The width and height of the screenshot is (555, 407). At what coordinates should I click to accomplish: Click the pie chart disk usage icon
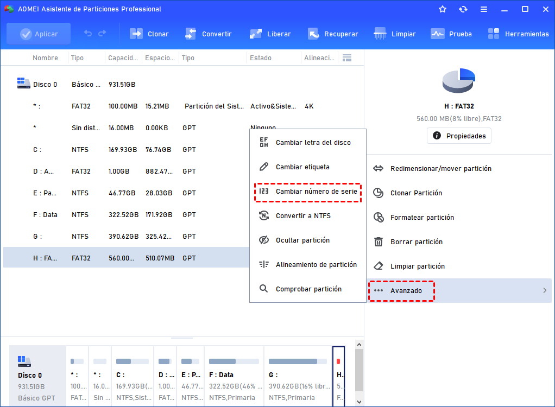click(459, 81)
